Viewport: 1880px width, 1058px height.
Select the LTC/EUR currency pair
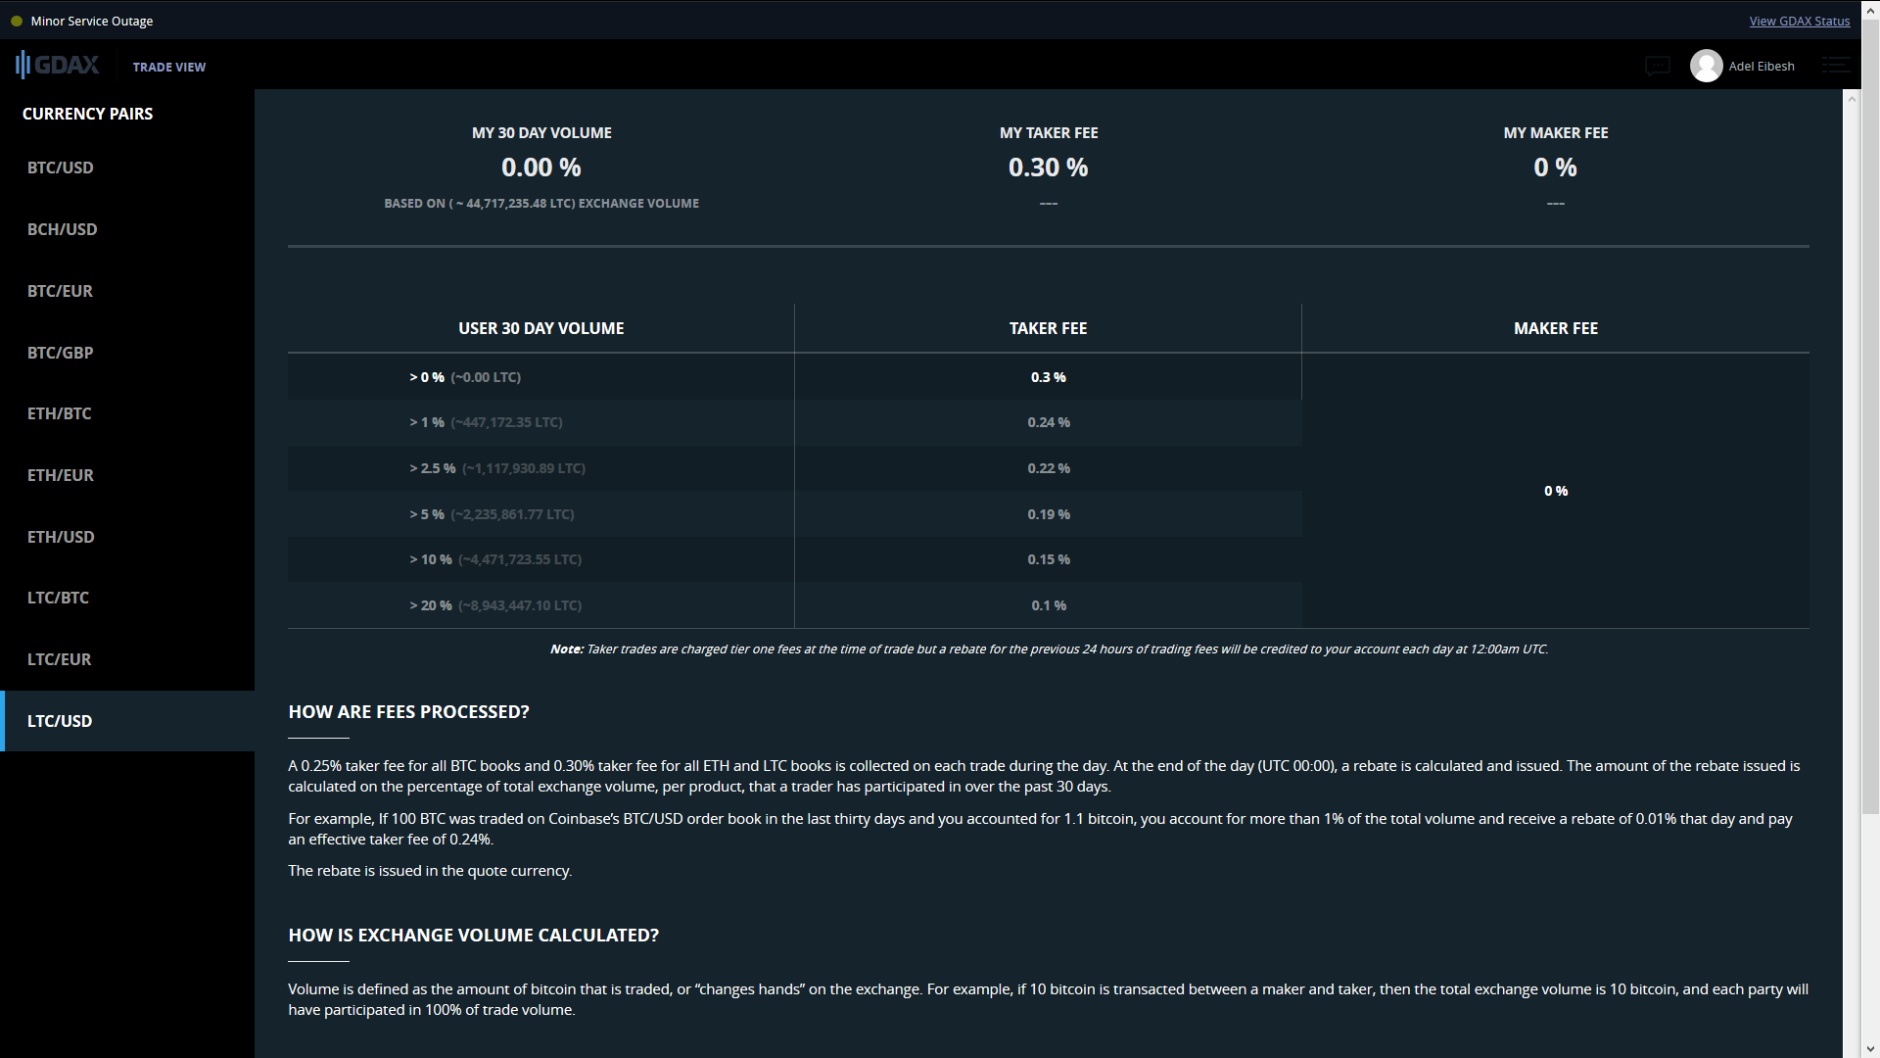click(x=127, y=659)
